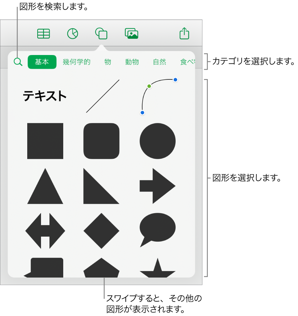Tap the shapes icon in toolbar
Viewport: 298px width, 316px height.
(101, 33)
